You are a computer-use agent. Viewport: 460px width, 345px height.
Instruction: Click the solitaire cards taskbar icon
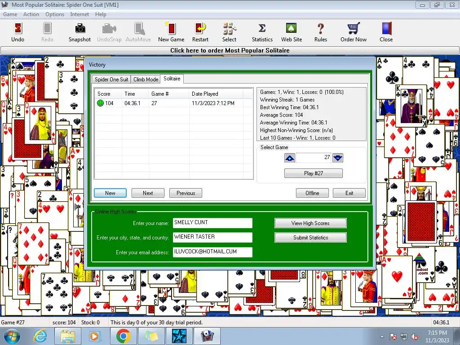(x=208, y=336)
